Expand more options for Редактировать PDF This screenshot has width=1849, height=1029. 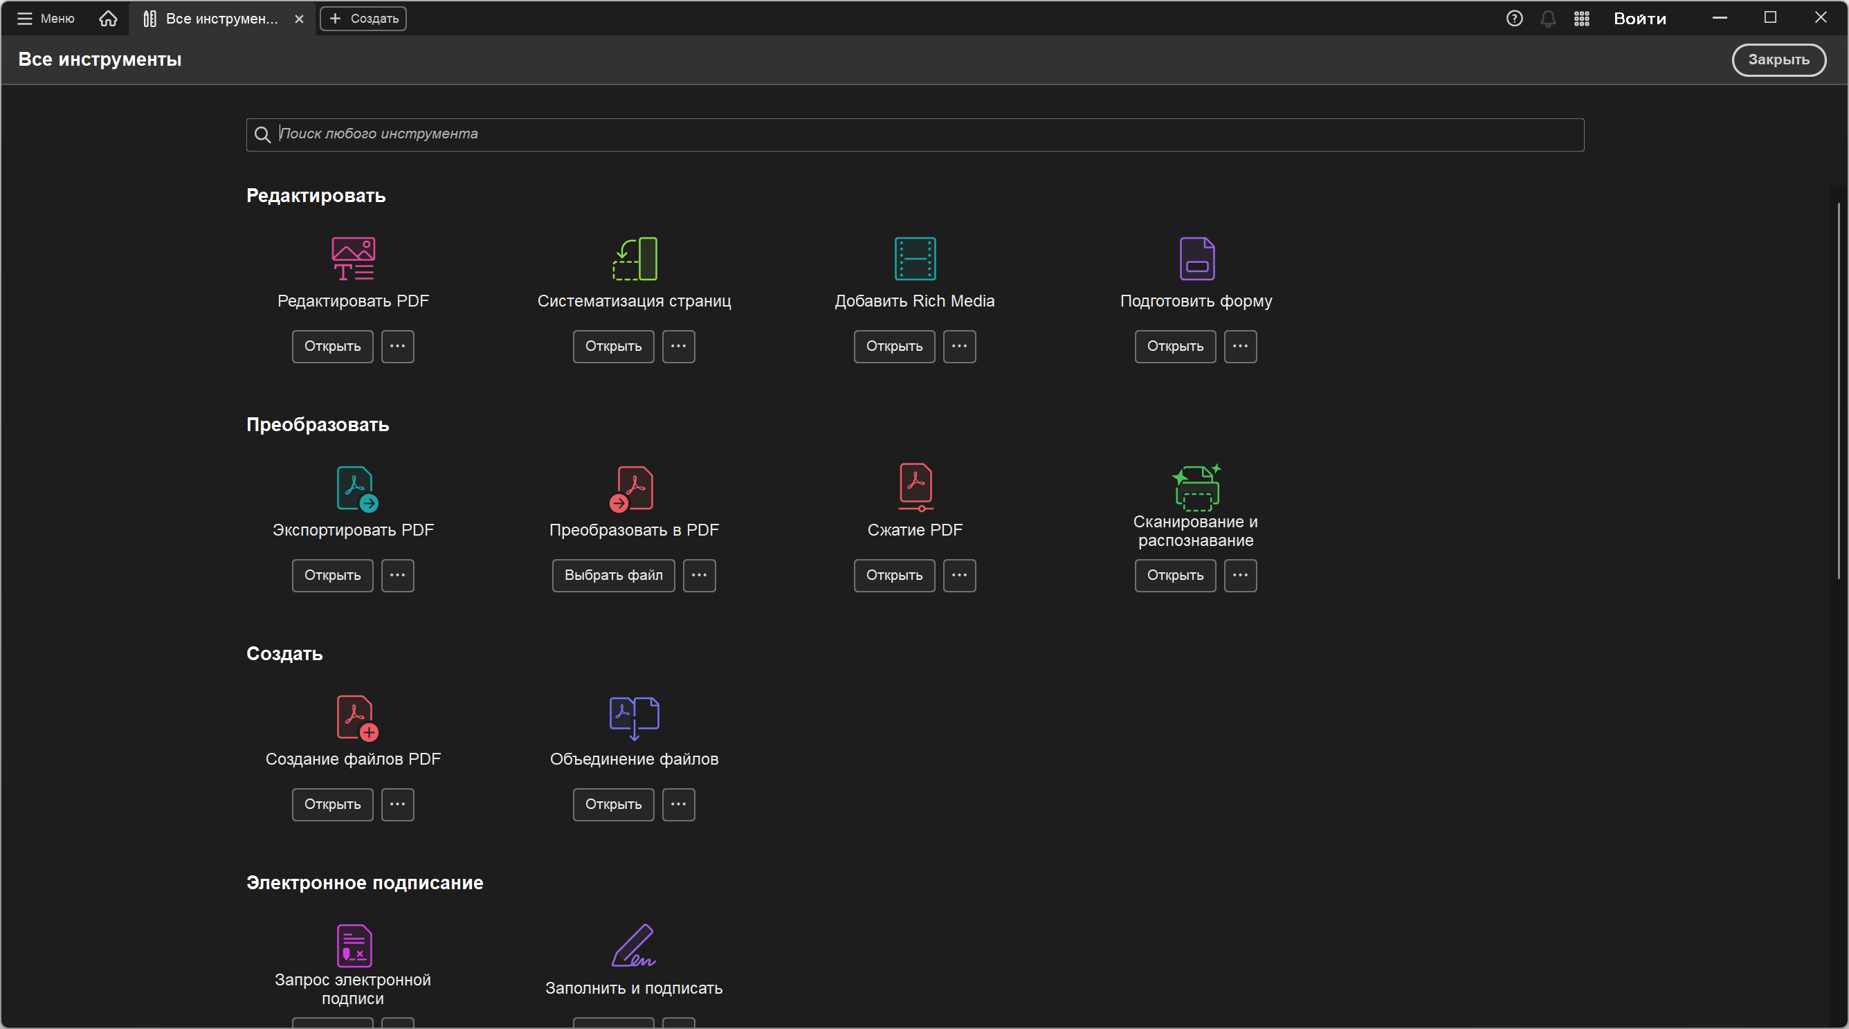pos(398,347)
